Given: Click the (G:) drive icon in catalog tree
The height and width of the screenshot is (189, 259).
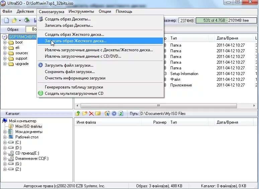Looking at the screenshot, I should (x=11, y=164).
